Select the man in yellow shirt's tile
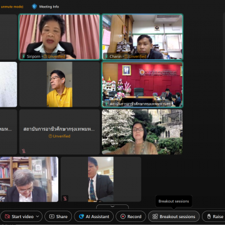This screenshot has height=225, width=225. point(59,84)
